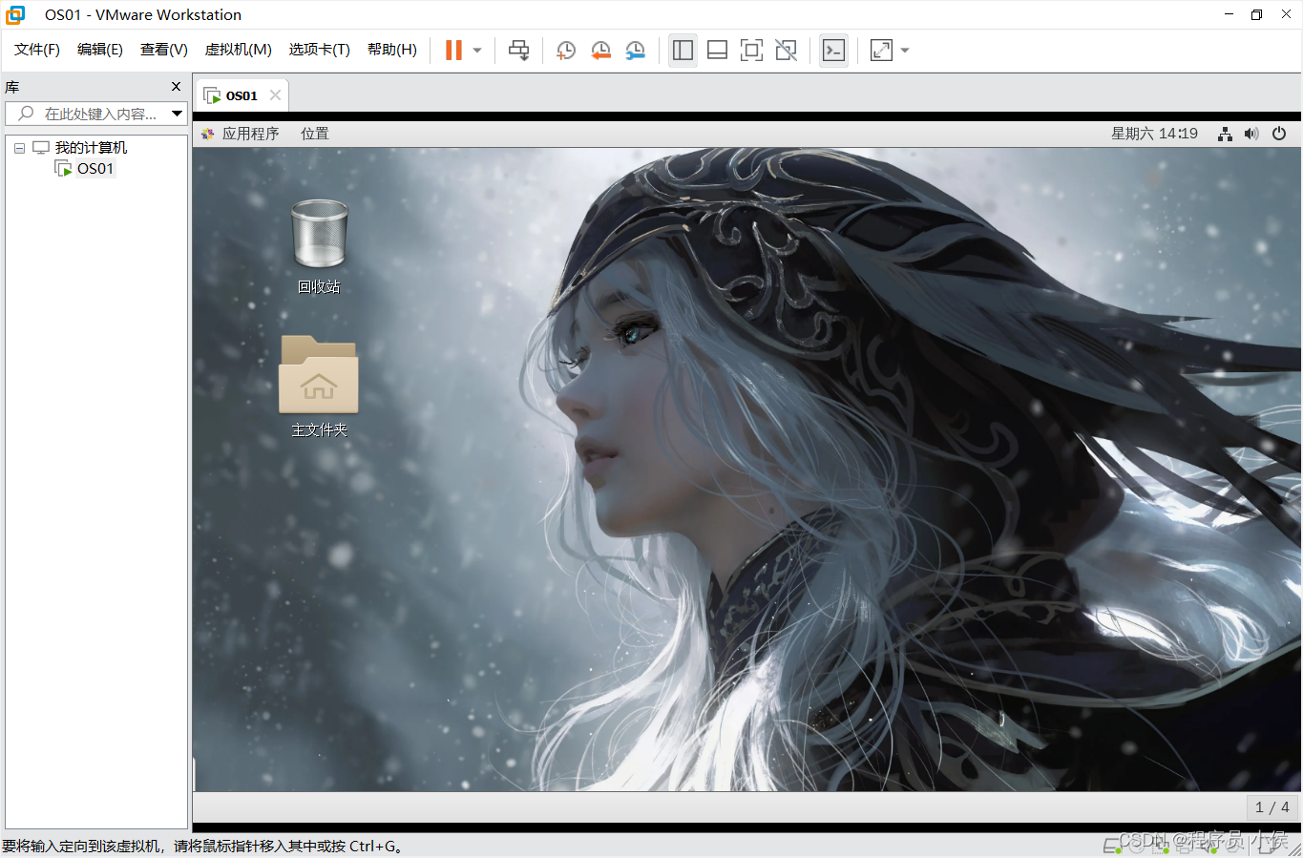1303x858 pixels.
Task: Send Ctrl+Alt+Del to the virtual machine
Action: pos(518,51)
